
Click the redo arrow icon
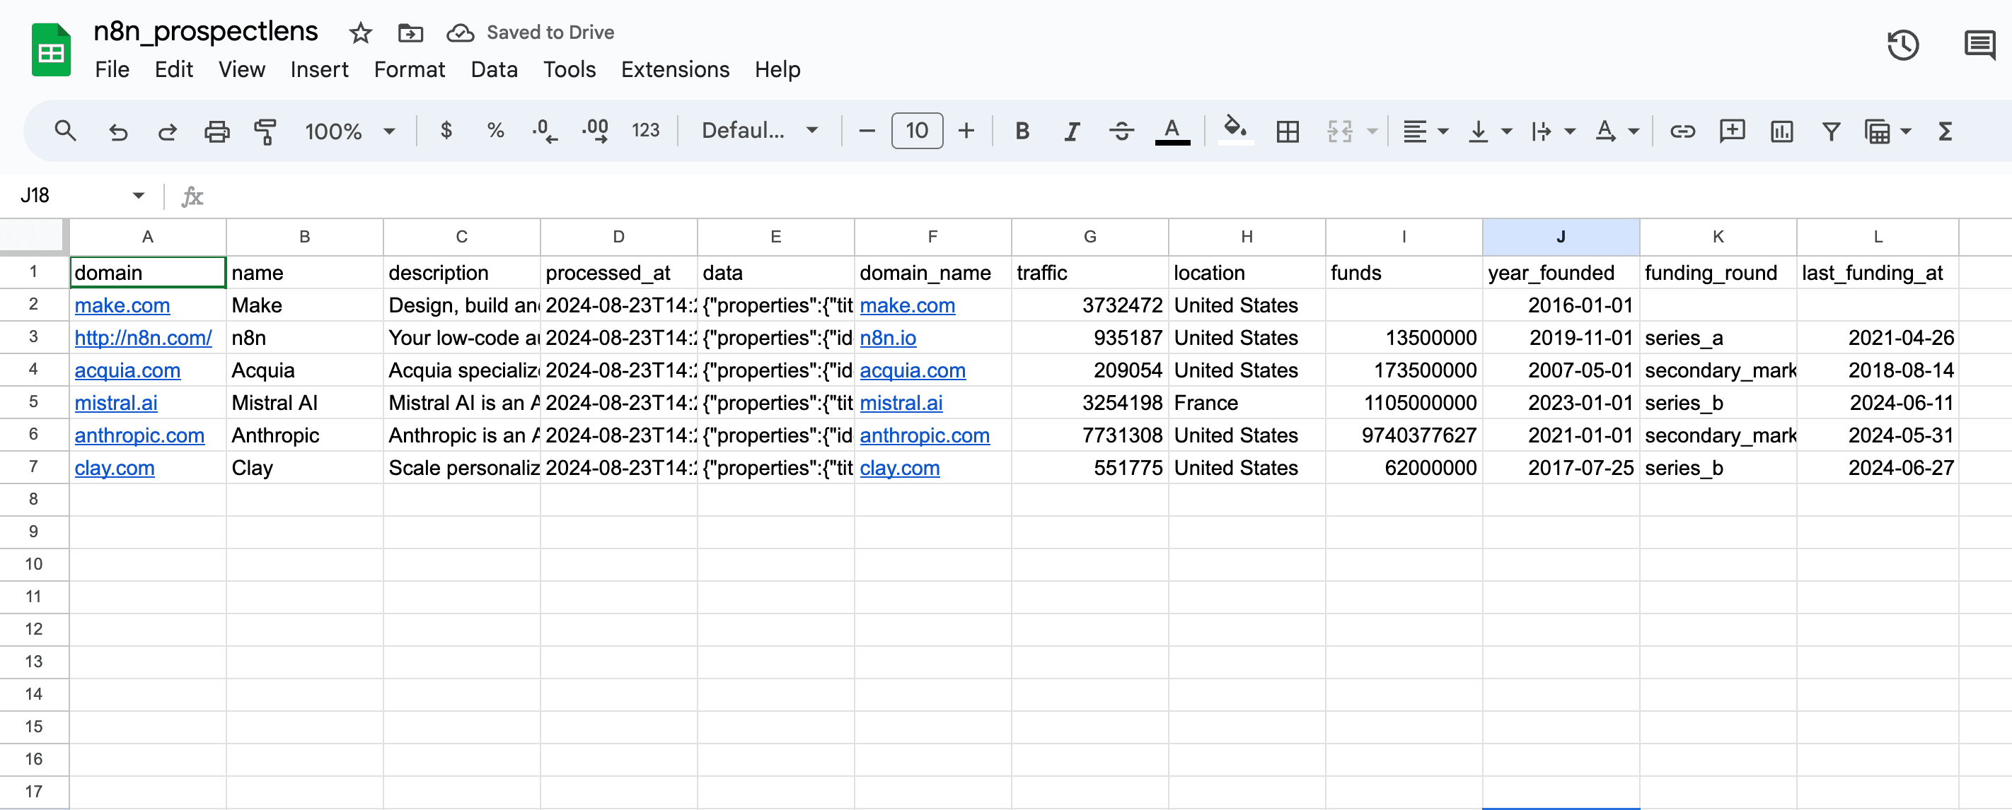click(x=167, y=131)
